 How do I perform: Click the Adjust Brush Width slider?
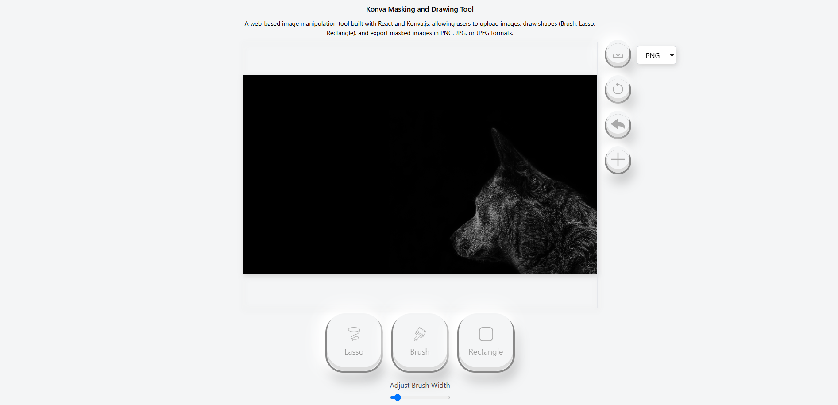point(420,397)
